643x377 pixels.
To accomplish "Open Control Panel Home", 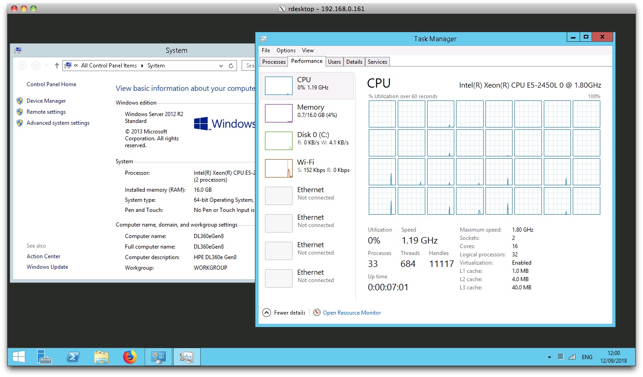I will tap(51, 84).
